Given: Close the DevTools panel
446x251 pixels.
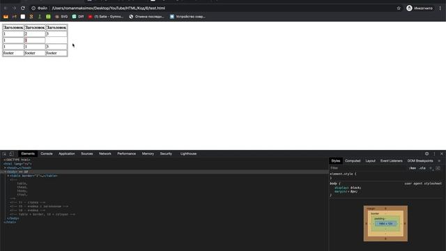Looking at the screenshot, I should 442,153.
